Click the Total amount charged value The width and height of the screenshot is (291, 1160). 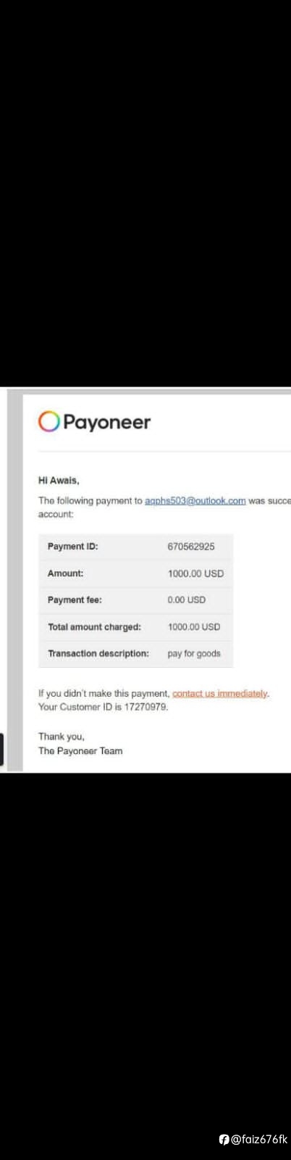pos(194,626)
